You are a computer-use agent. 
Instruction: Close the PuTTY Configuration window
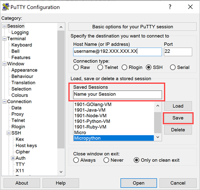[190, 7]
